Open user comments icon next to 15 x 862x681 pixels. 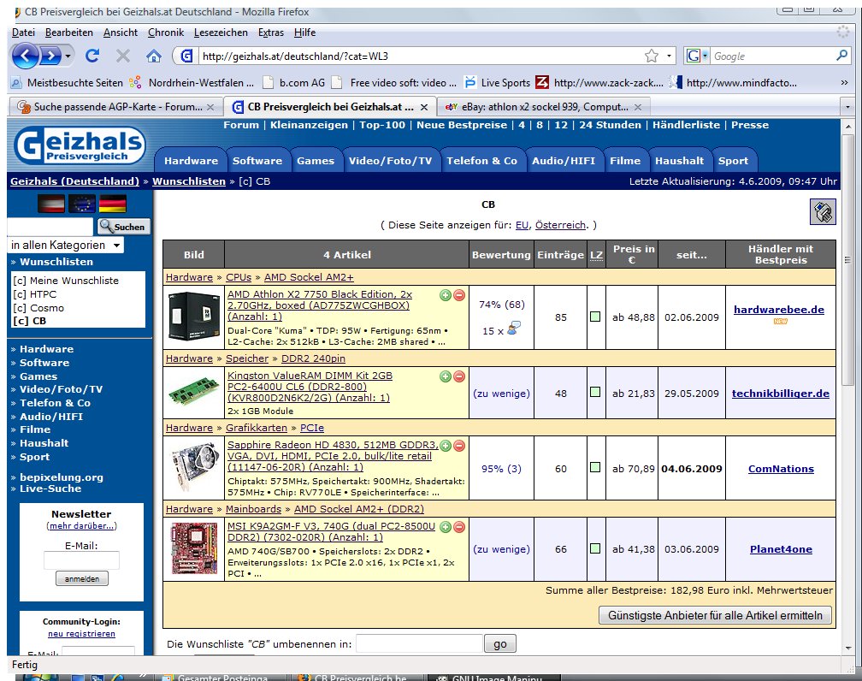(514, 329)
